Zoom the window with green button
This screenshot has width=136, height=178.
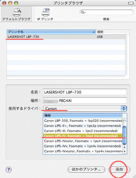(x=16, y=3)
